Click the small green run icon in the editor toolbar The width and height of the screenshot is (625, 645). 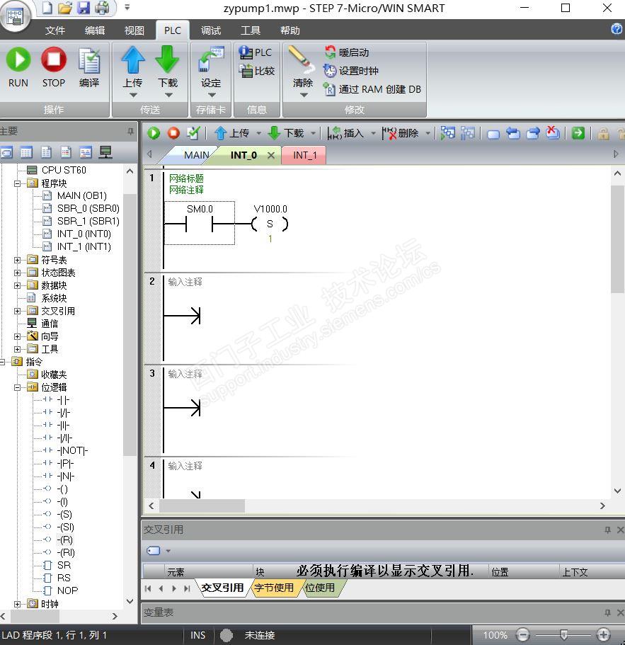[154, 133]
